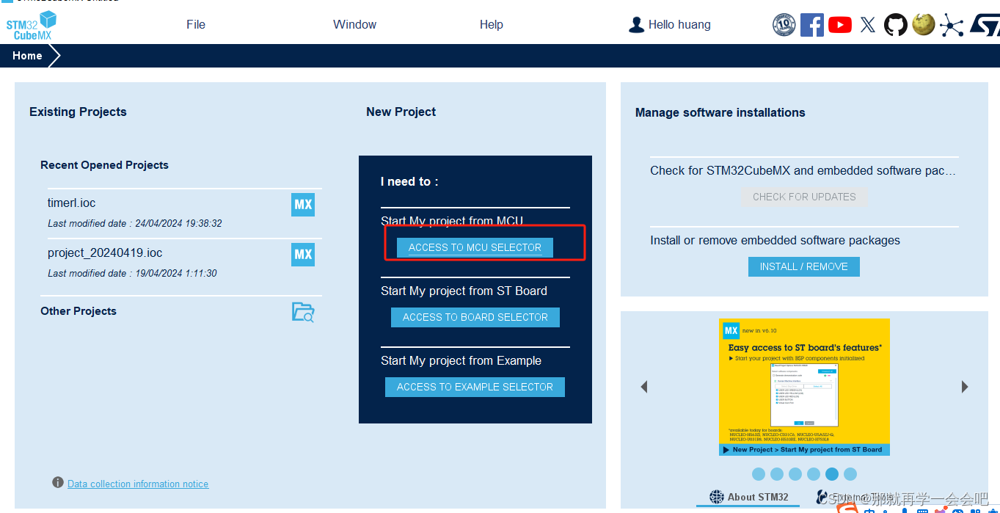1000x513 pixels.
Task: Show next banner with right arrow
Action: click(965, 387)
